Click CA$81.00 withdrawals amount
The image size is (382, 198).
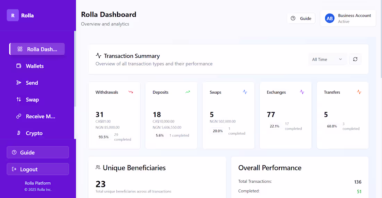[103, 121]
